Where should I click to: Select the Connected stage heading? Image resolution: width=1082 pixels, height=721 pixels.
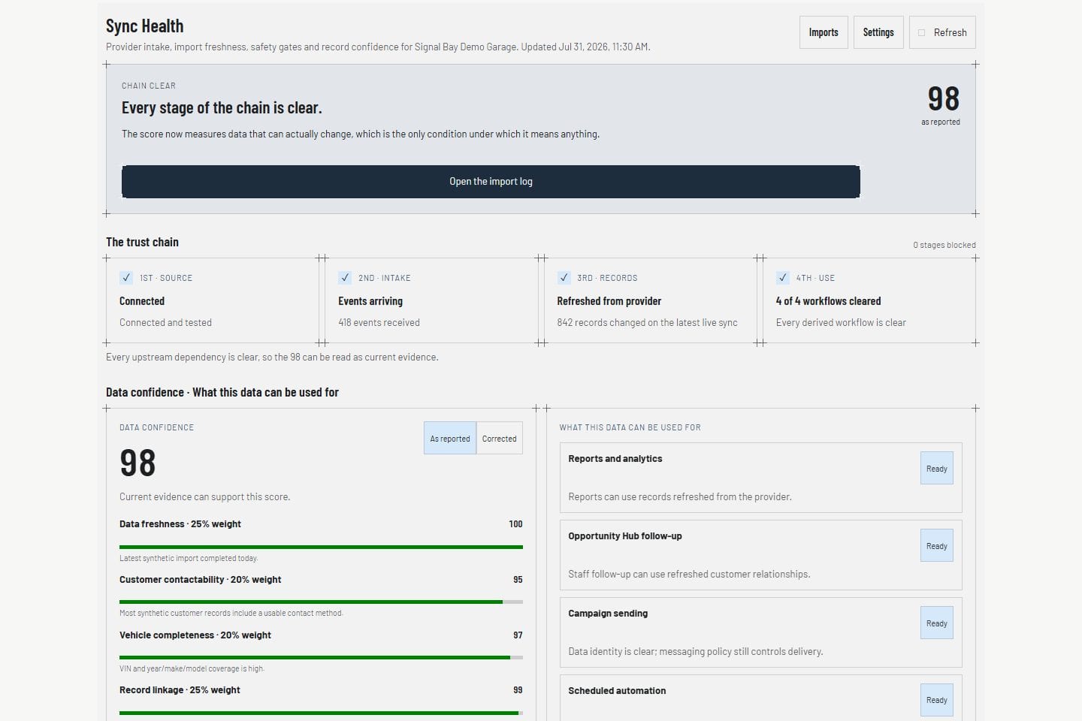click(x=142, y=301)
